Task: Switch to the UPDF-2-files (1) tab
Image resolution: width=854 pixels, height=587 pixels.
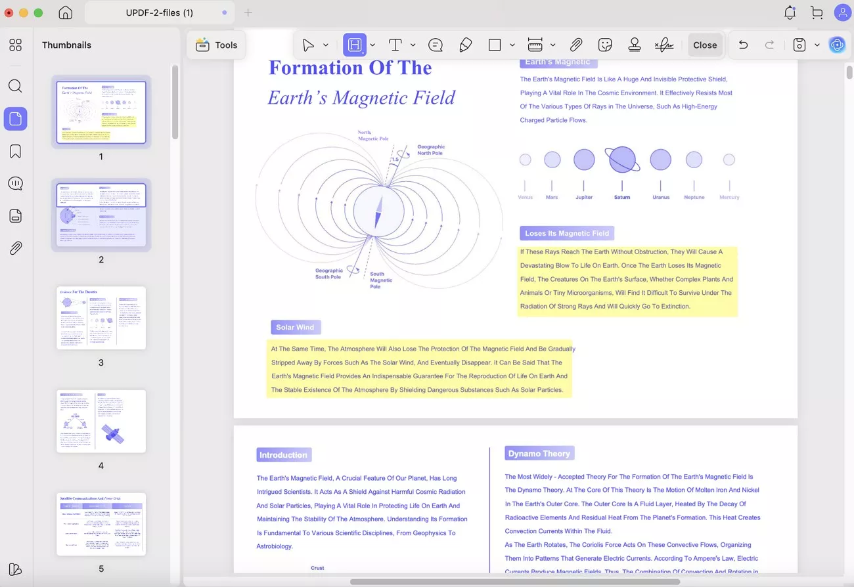Action: tap(159, 12)
